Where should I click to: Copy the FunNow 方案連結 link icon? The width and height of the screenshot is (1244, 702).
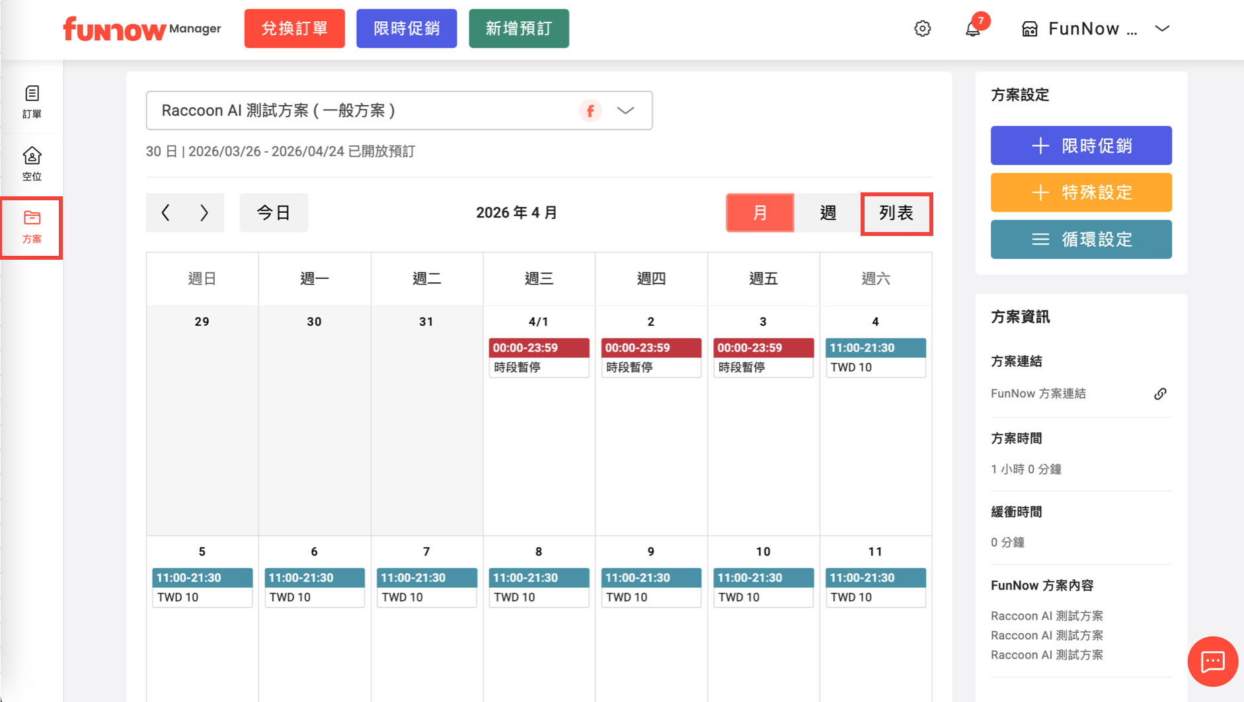(x=1160, y=394)
